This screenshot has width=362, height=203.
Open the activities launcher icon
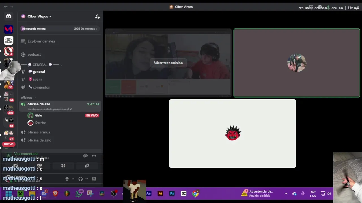pos(63,166)
